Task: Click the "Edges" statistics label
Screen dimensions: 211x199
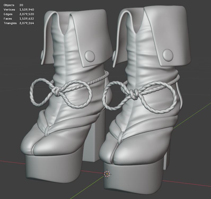Action: tap(8, 14)
